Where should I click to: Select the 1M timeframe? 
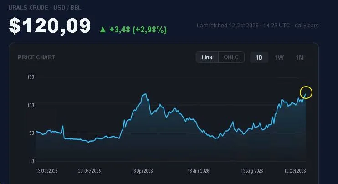pos(300,57)
